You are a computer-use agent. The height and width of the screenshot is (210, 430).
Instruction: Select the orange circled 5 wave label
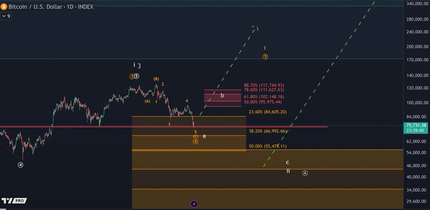pos(265,56)
